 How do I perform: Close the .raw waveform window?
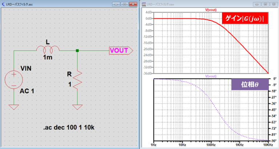pos(274,4)
